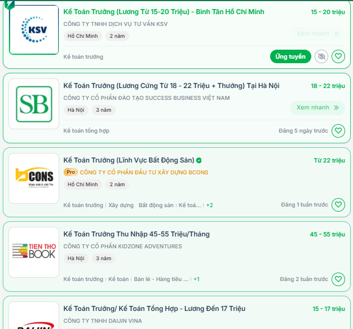Open company SUCCESS BUSINESS VIỆT NAM
353x329 pixels.
coord(147,98)
